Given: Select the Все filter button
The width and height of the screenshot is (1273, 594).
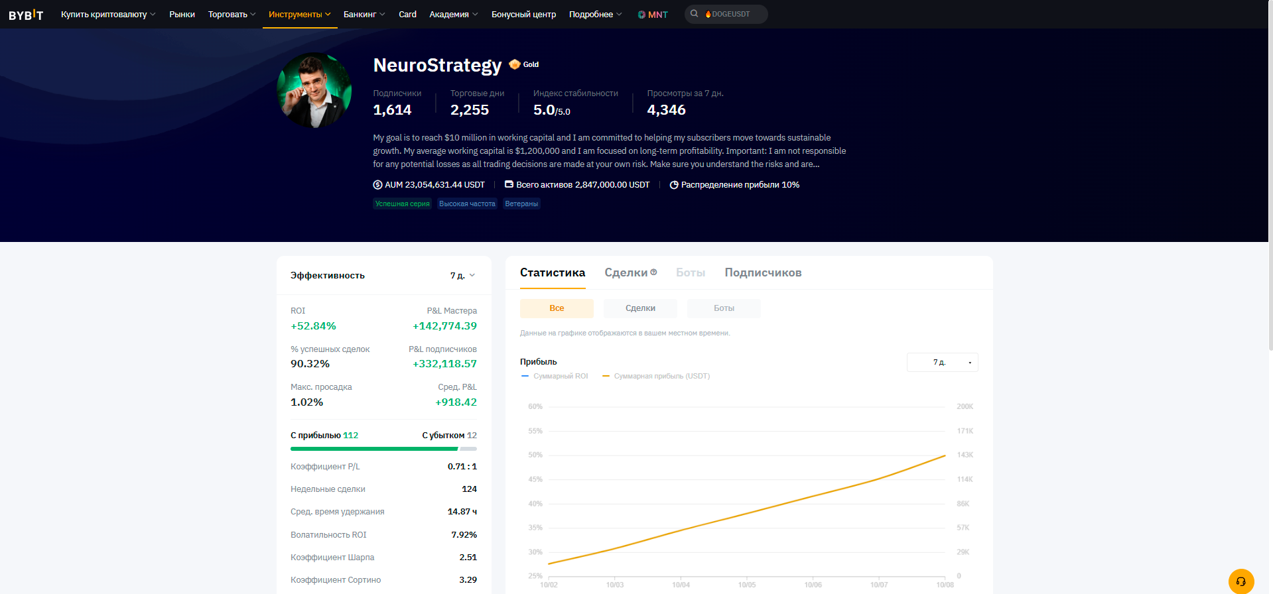Looking at the screenshot, I should [x=557, y=308].
